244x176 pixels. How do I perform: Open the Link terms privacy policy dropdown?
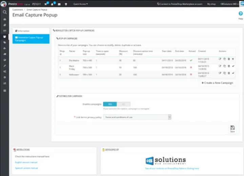point(137,117)
